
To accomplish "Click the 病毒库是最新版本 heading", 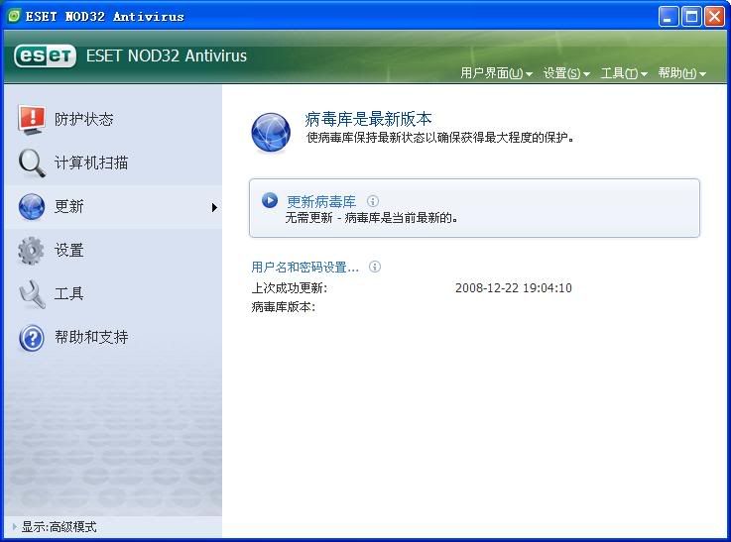I will click(x=368, y=119).
